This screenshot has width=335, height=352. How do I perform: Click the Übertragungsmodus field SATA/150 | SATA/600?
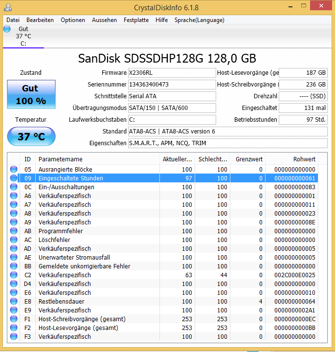172,108
